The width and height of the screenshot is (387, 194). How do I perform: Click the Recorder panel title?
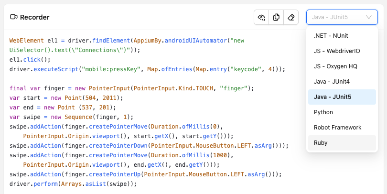click(x=34, y=18)
